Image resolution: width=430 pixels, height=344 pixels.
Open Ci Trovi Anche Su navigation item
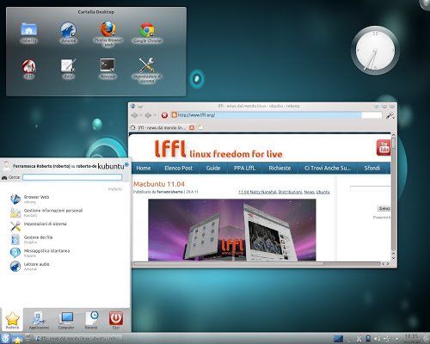pos(328,169)
